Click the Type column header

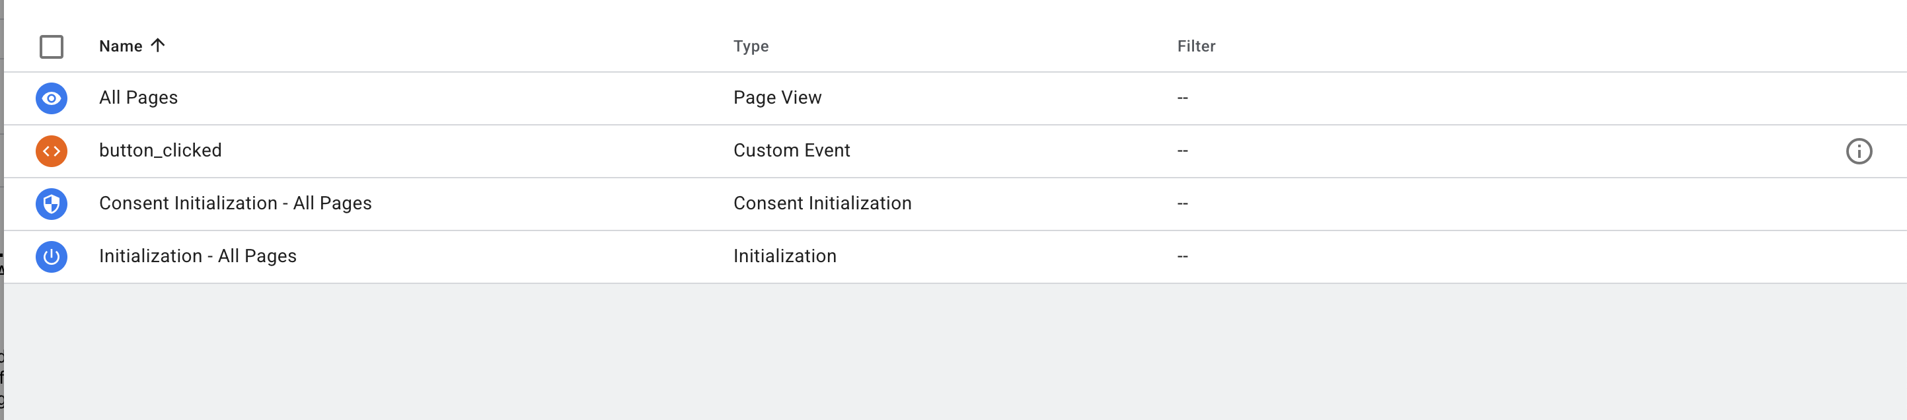[x=751, y=46]
